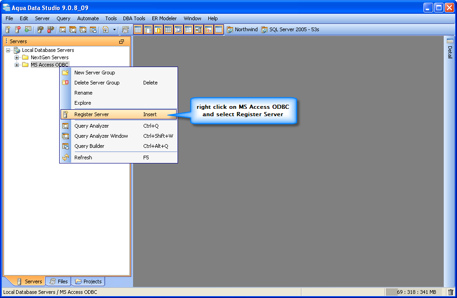Click the scroll-shaped script toolbar icon after the dropdown arrow

pos(126,29)
